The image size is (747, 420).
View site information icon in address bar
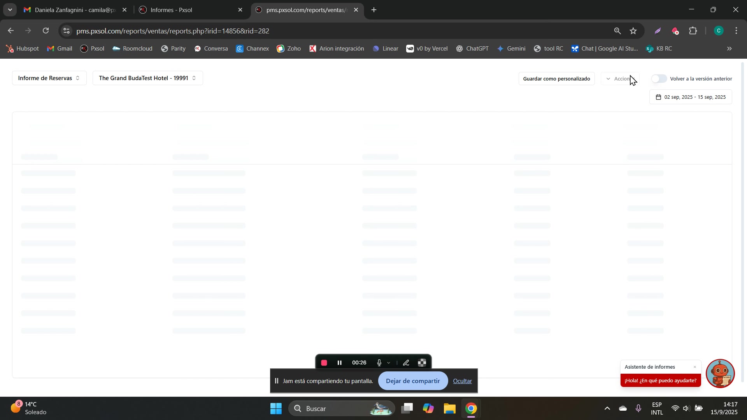tap(67, 31)
